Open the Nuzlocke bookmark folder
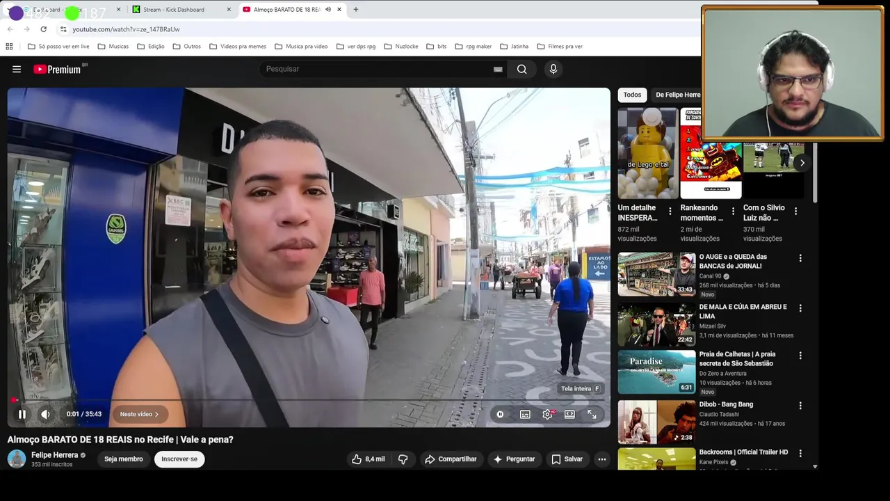 coord(401,47)
